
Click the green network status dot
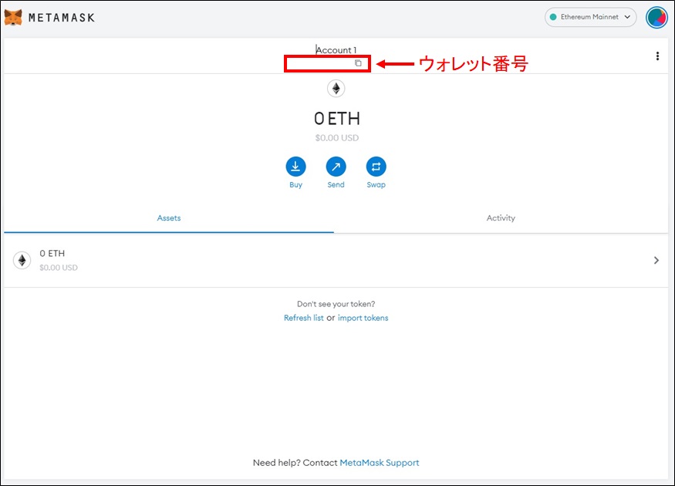click(x=553, y=17)
